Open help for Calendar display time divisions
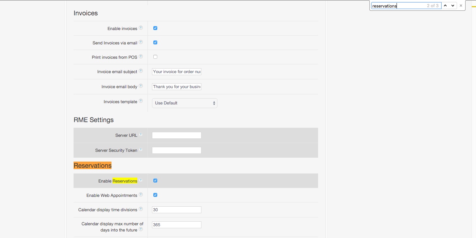This screenshot has height=238, width=476. pyautogui.click(x=141, y=209)
